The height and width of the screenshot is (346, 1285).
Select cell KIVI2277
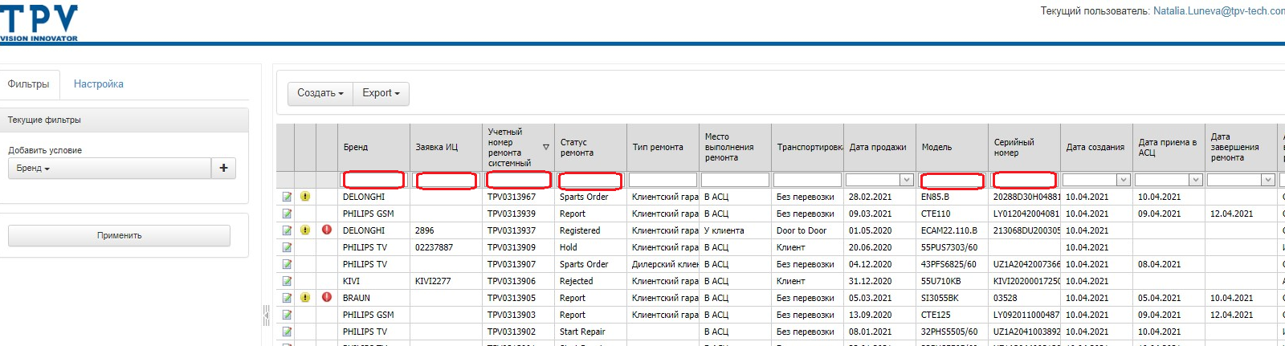click(x=446, y=281)
